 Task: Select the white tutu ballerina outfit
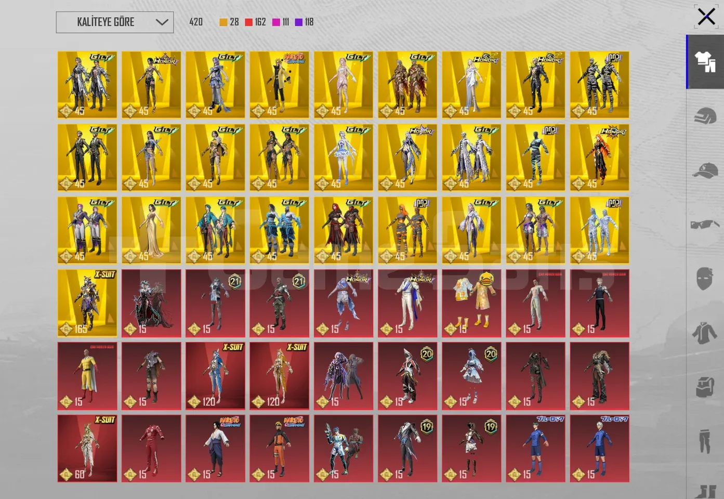coord(343,157)
